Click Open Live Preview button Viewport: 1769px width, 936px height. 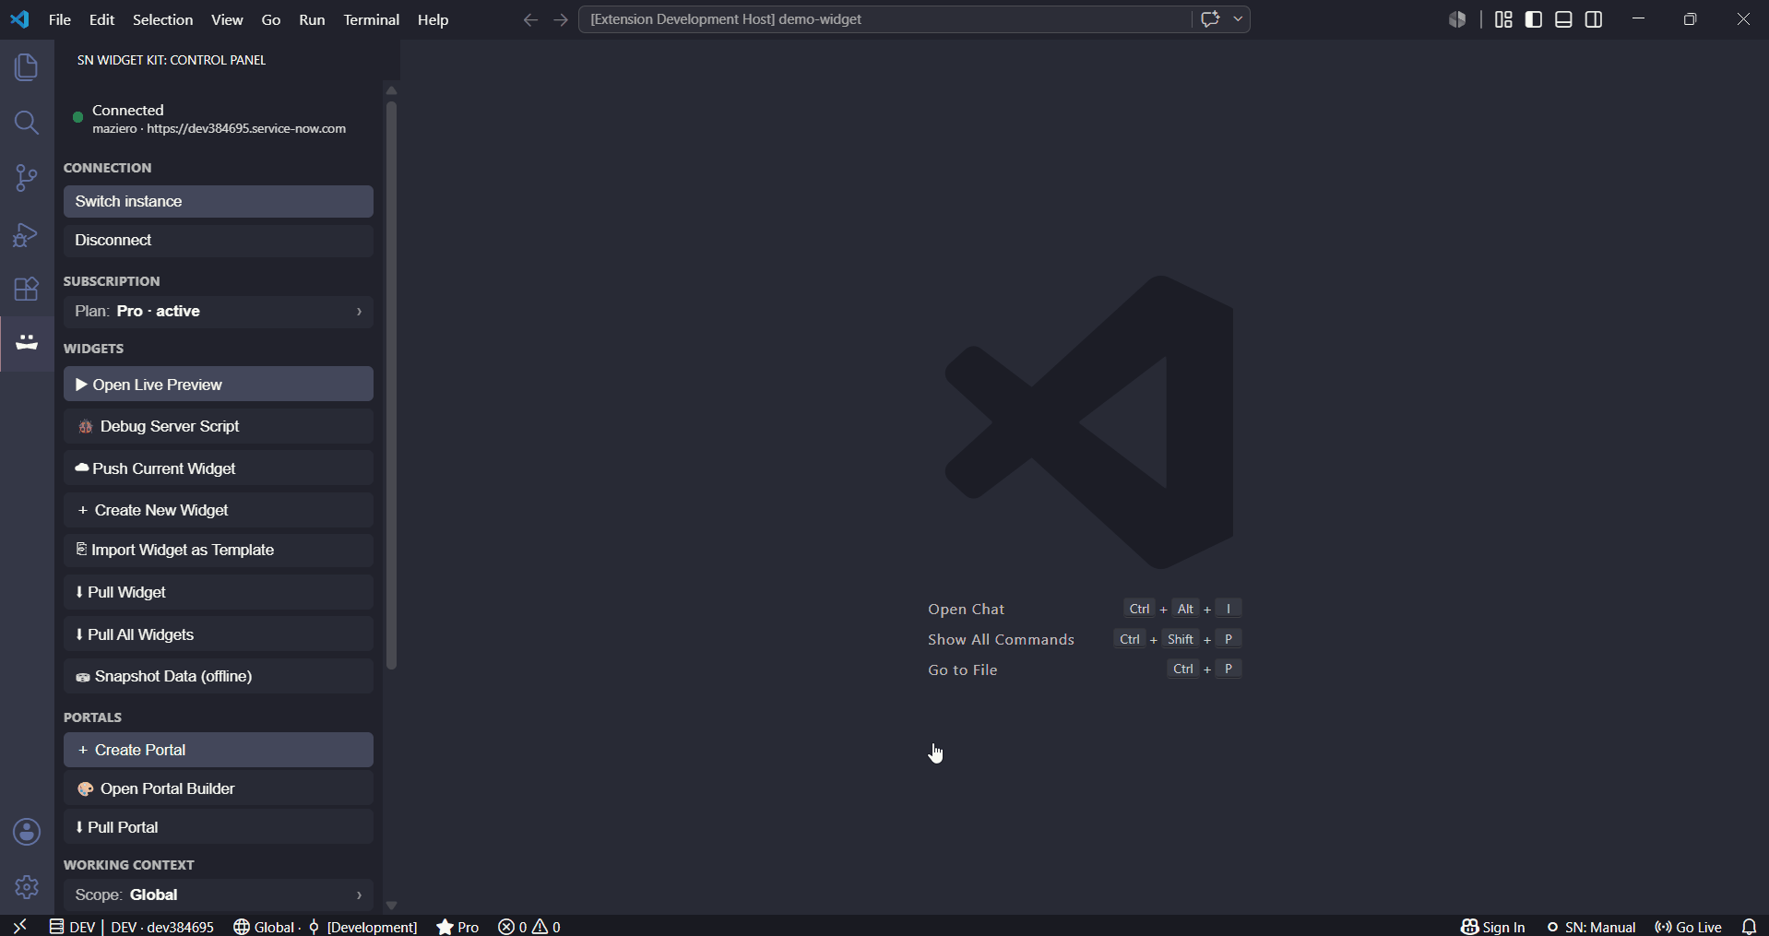coord(219,385)
